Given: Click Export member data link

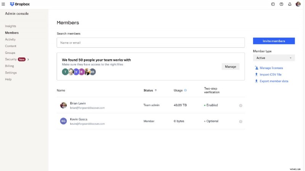Looking at the screenshot, I should (x=274, y=81).
